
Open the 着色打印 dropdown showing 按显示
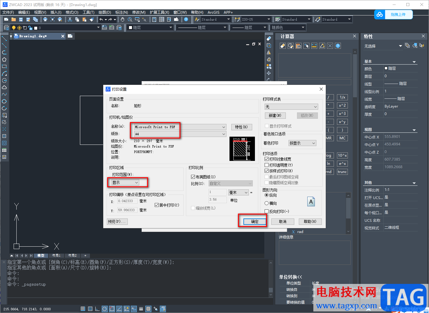point(302,143)
